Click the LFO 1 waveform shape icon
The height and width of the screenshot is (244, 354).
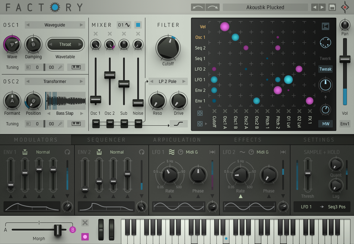172,152
